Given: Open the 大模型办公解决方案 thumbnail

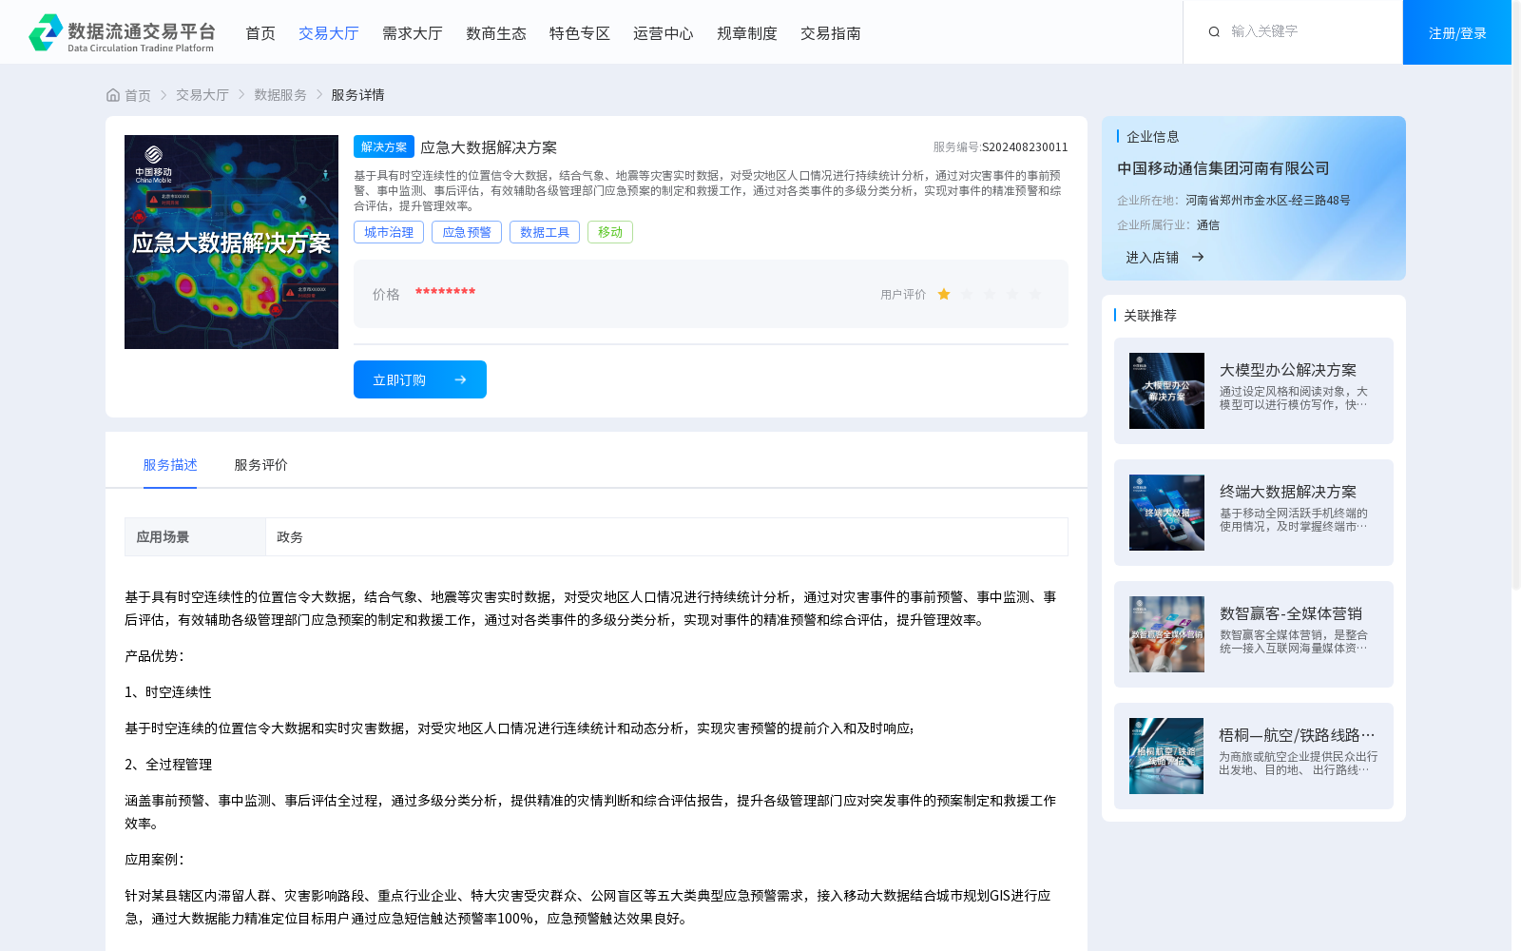Looking at the screenshot, I should (1166, 391).
